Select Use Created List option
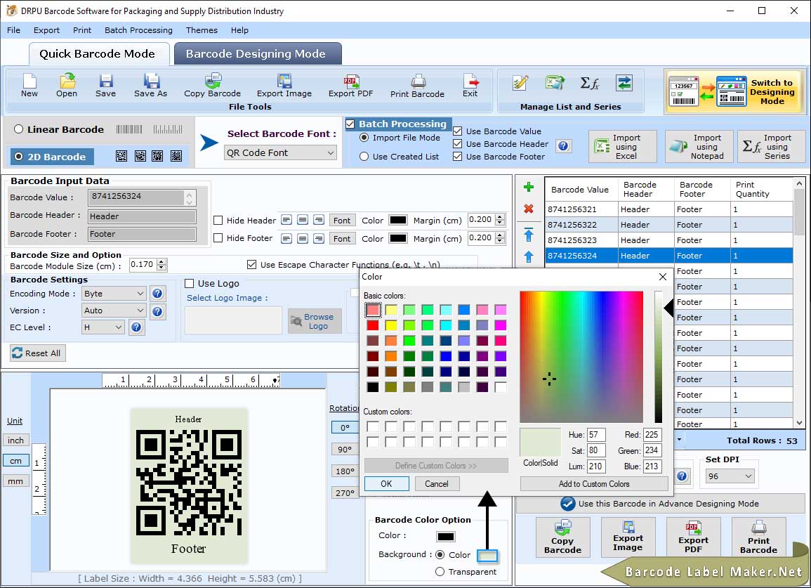 pos(364,157)
